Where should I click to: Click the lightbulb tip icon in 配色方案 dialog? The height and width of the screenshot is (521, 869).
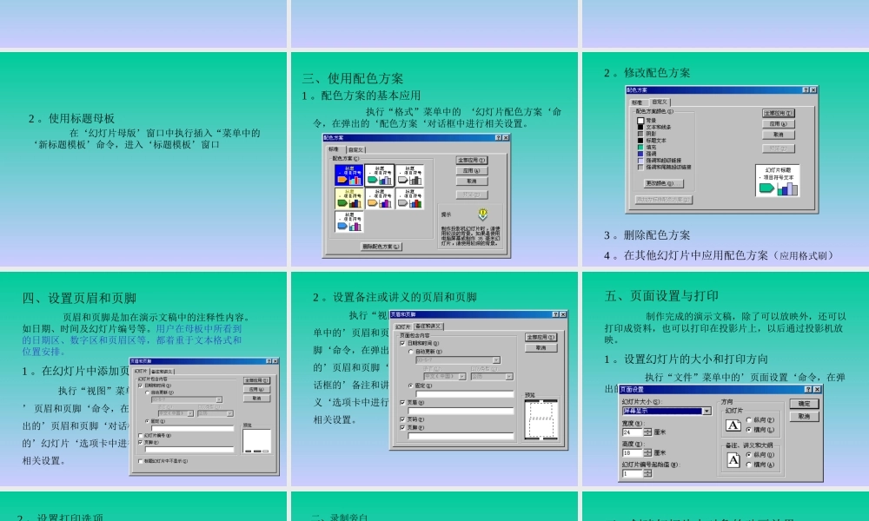(x=481, y=214)
